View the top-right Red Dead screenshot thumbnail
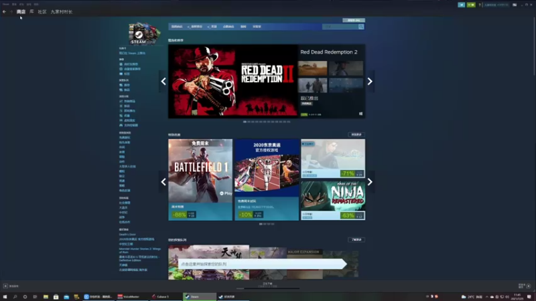Image resolution: width=536 pixels, height=301 pixels. pyautogui.click(x=346, y=68)
